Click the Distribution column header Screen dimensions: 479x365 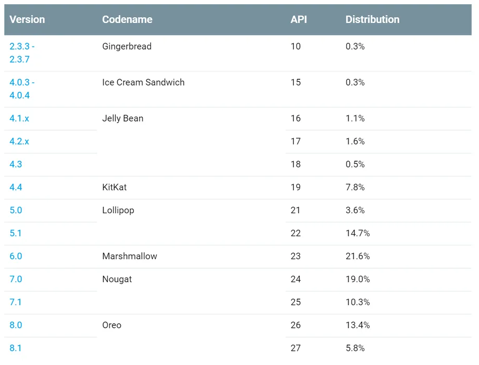click(x=372, y=19)
